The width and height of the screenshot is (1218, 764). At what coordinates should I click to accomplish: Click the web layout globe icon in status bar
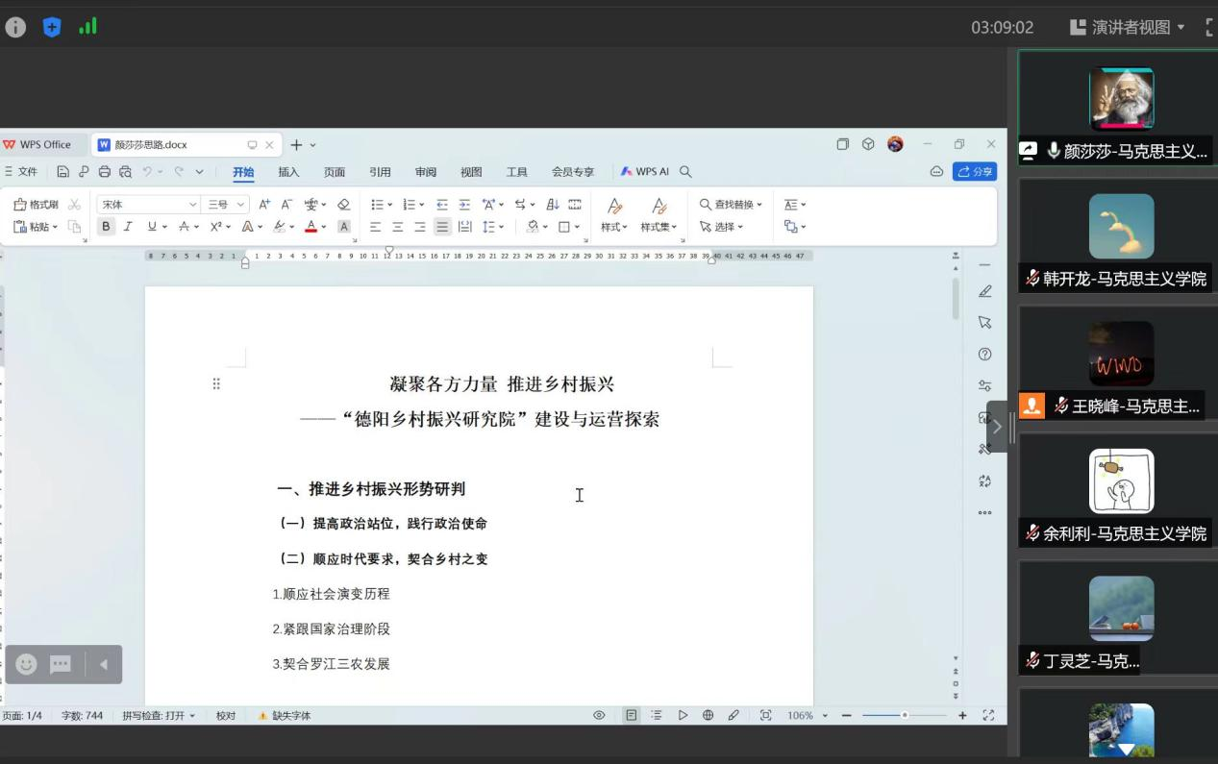(708, 716)
